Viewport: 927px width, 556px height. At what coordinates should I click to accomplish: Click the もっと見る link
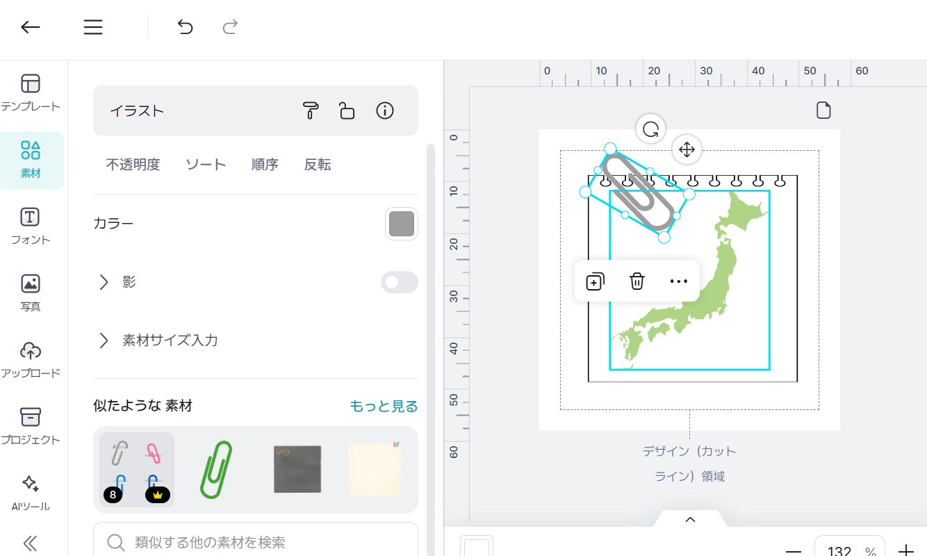pos(384,406)
